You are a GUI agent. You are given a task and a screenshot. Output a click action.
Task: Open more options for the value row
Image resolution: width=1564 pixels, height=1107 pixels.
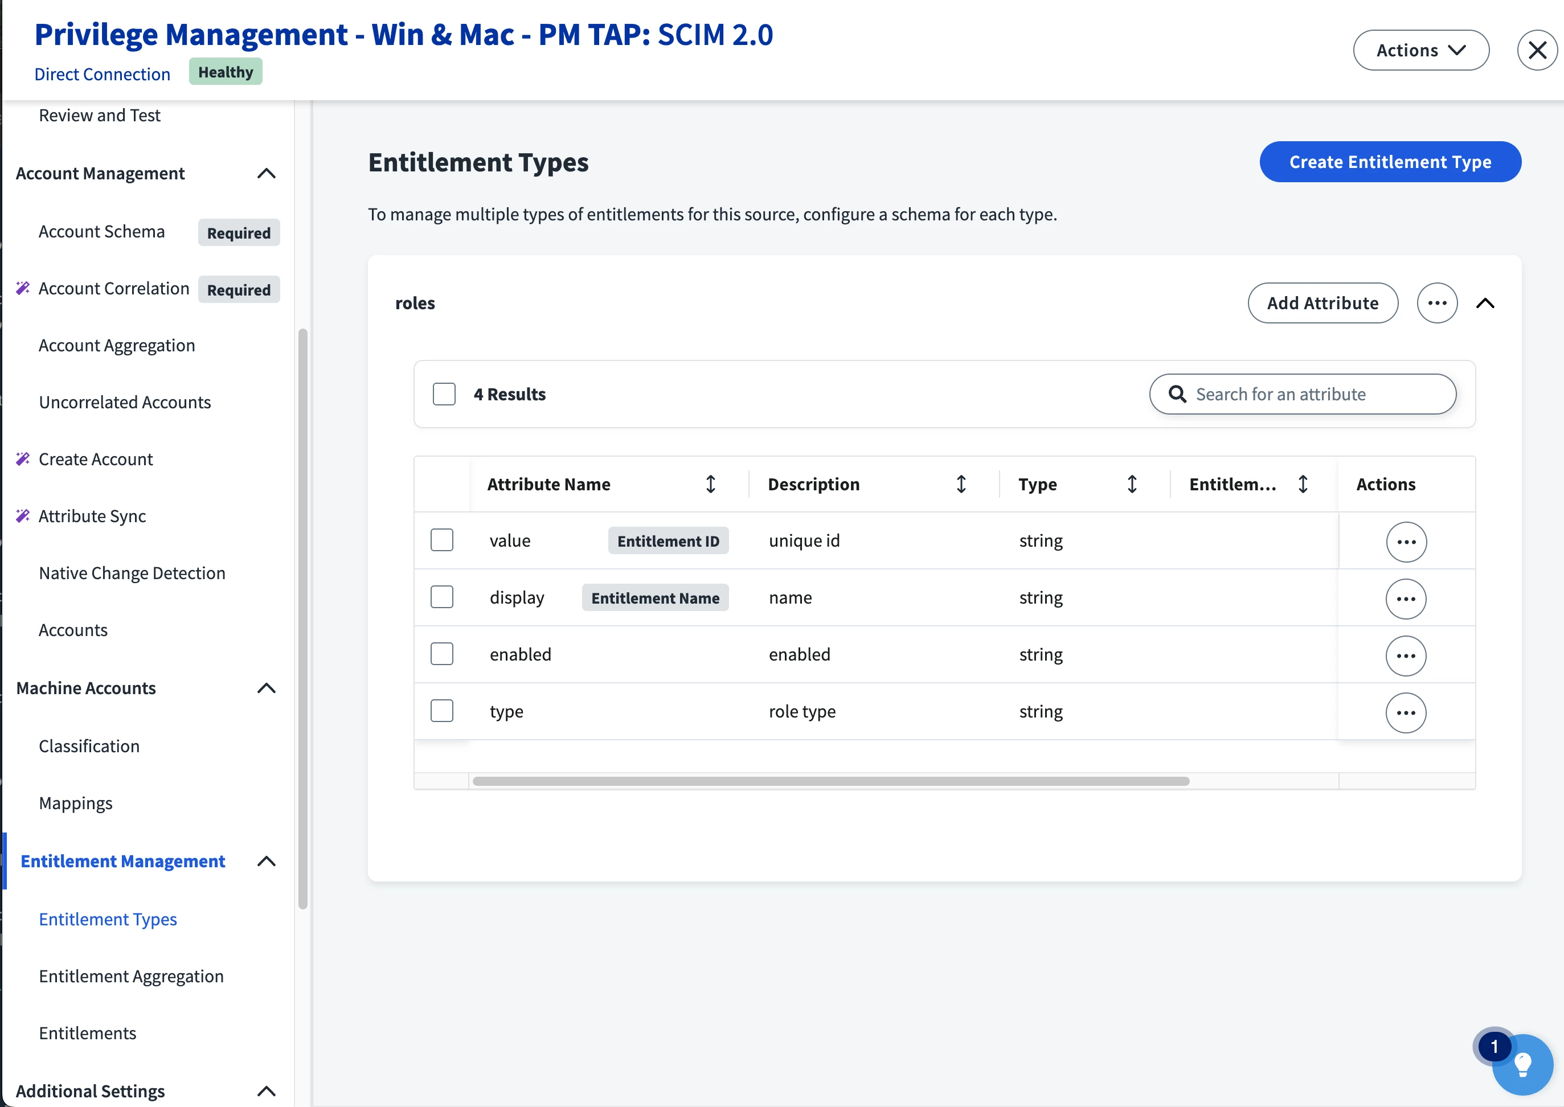(1406, 542)
